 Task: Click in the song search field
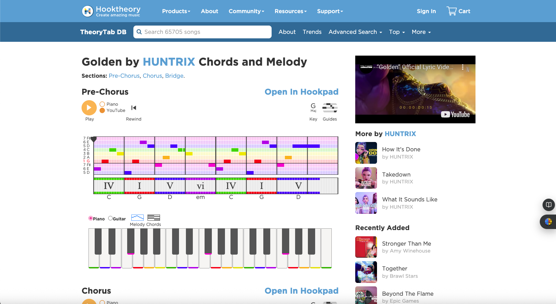[x=202, y=32]
